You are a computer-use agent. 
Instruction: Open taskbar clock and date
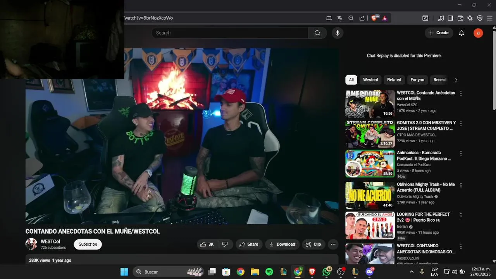coord(480,272)
